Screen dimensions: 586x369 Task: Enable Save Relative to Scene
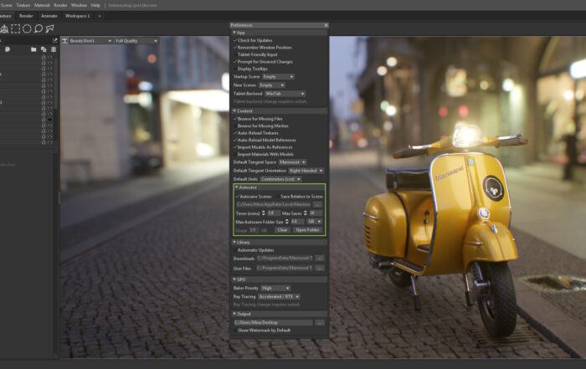(x=278, y=197)
